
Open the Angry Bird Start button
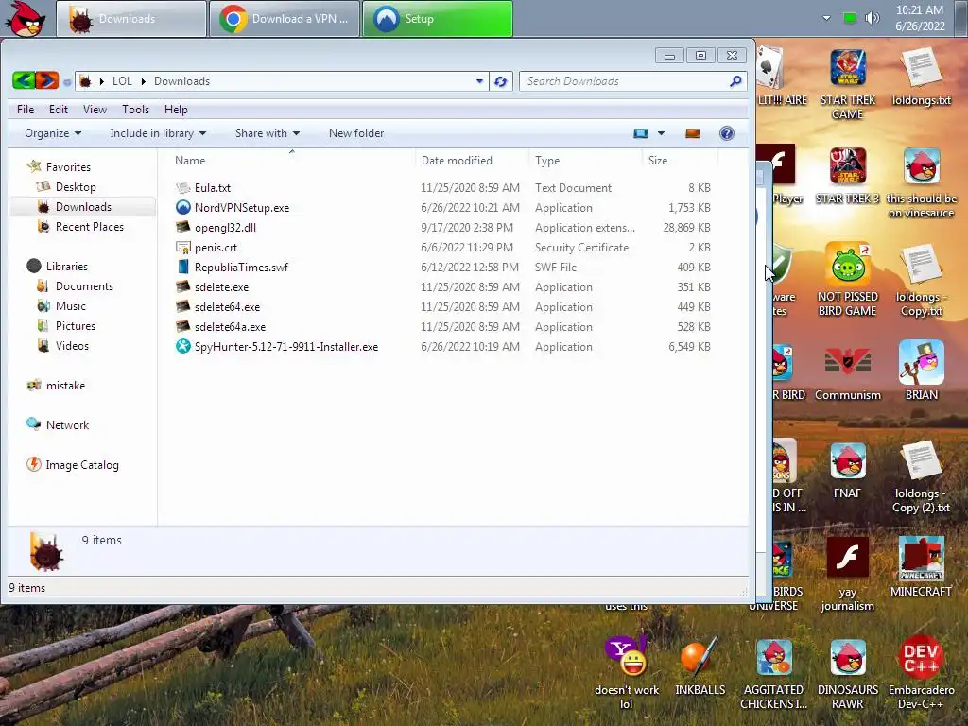[x=26, y=19]
